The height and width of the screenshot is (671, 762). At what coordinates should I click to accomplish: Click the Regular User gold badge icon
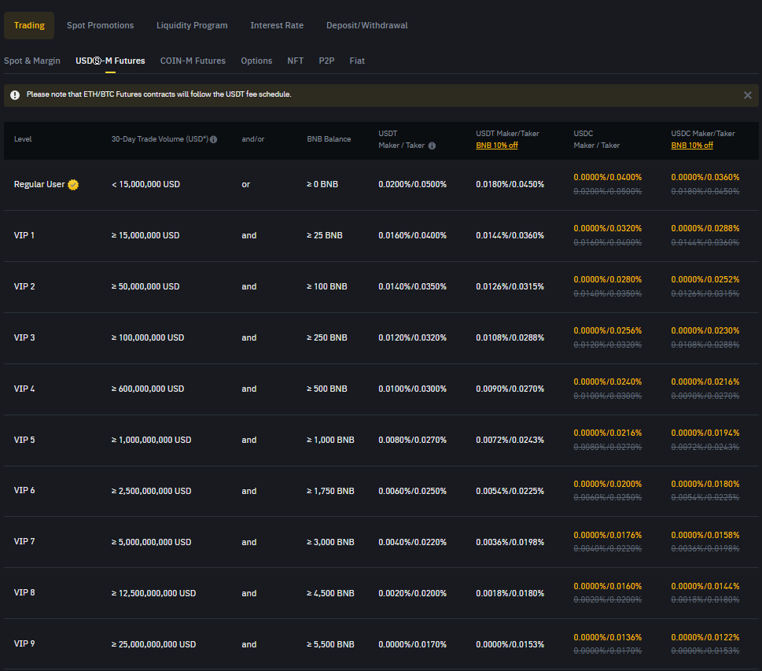(x=73, y=185)
